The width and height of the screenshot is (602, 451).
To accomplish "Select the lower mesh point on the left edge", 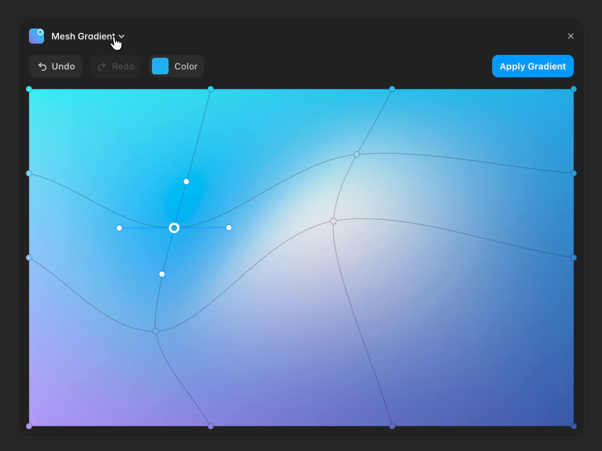I will 29,258.
